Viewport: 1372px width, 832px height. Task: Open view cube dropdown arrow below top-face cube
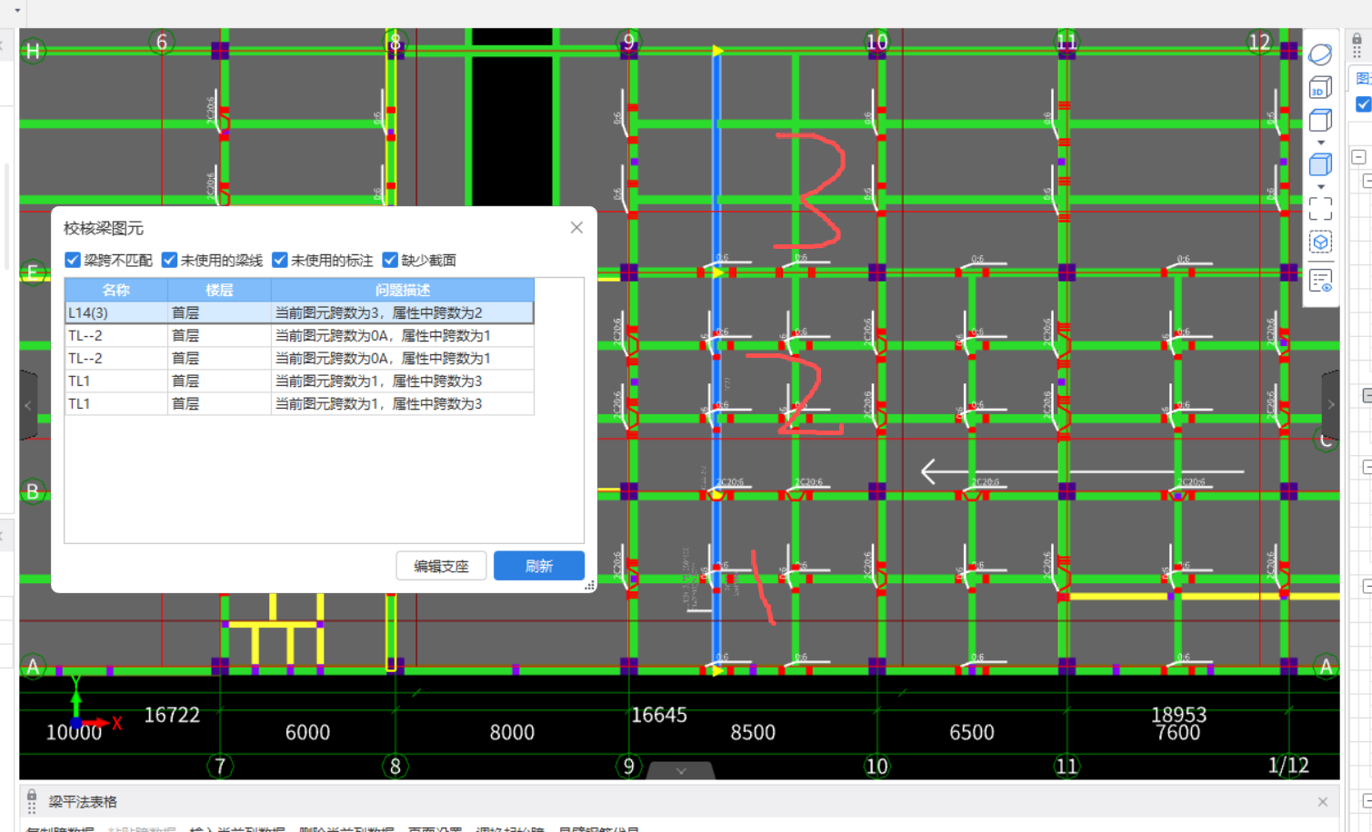coord(1321,143)
